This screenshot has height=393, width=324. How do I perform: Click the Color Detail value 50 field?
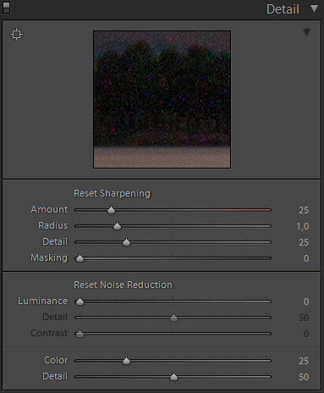(x=304, y=377)
